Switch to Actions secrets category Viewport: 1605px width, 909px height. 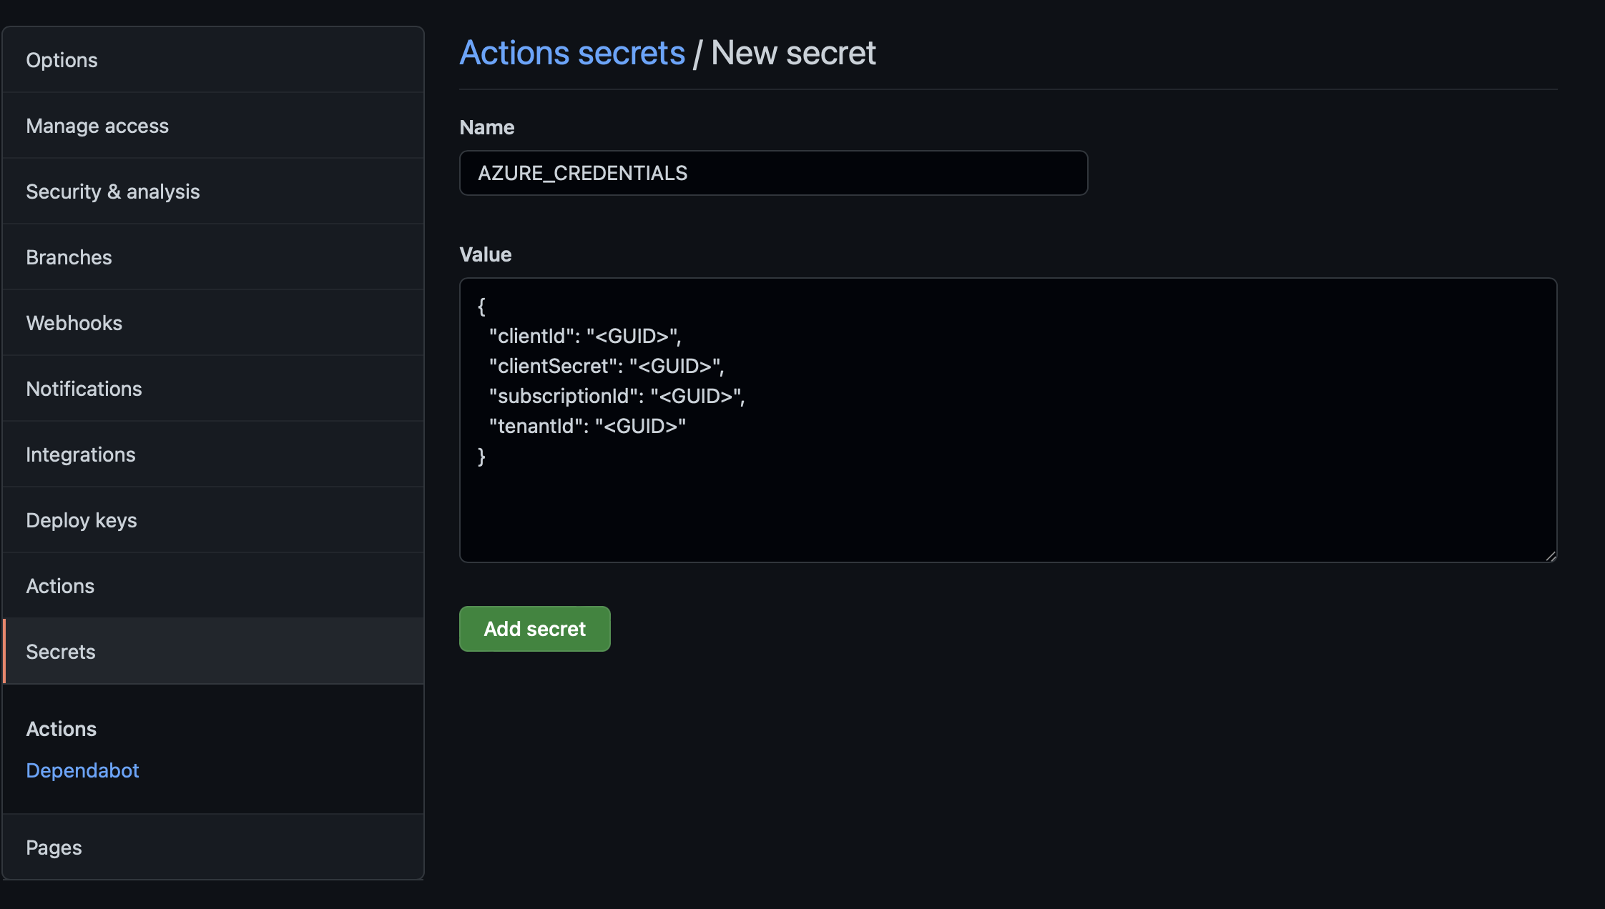pos(62,728)
